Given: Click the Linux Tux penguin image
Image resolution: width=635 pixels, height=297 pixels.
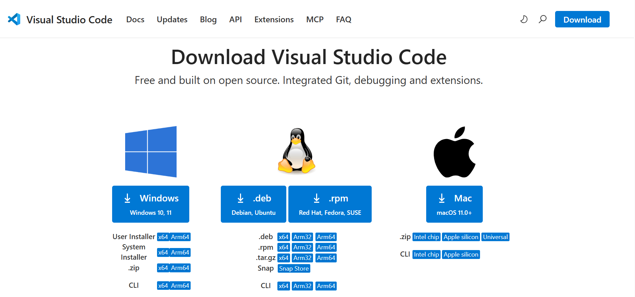Looking at the screenshot, I should [297, 150].
